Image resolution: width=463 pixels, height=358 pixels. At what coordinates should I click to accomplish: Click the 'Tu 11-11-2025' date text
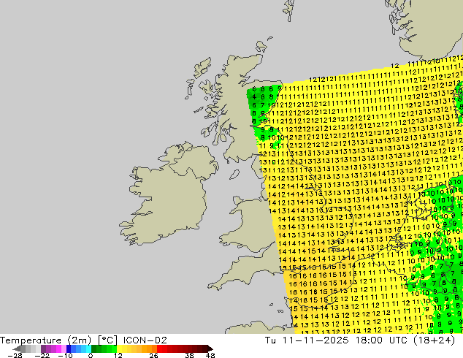[307, 340]
